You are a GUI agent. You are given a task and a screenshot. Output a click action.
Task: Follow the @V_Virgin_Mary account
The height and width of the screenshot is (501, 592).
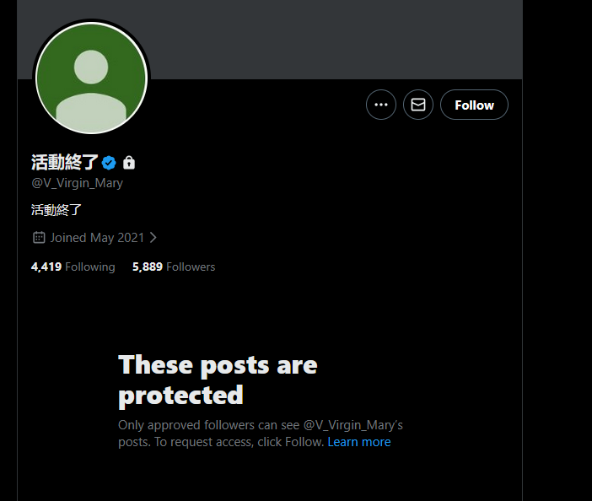pyautogui.click(x=474, y=105)
